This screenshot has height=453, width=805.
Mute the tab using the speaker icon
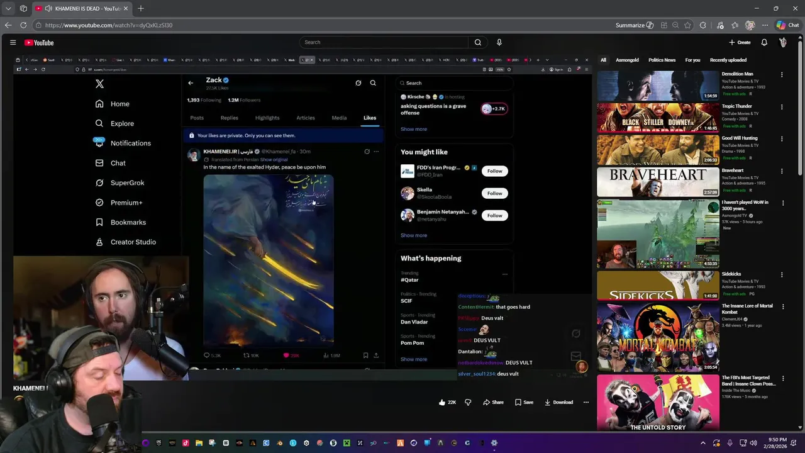point(48,8)
